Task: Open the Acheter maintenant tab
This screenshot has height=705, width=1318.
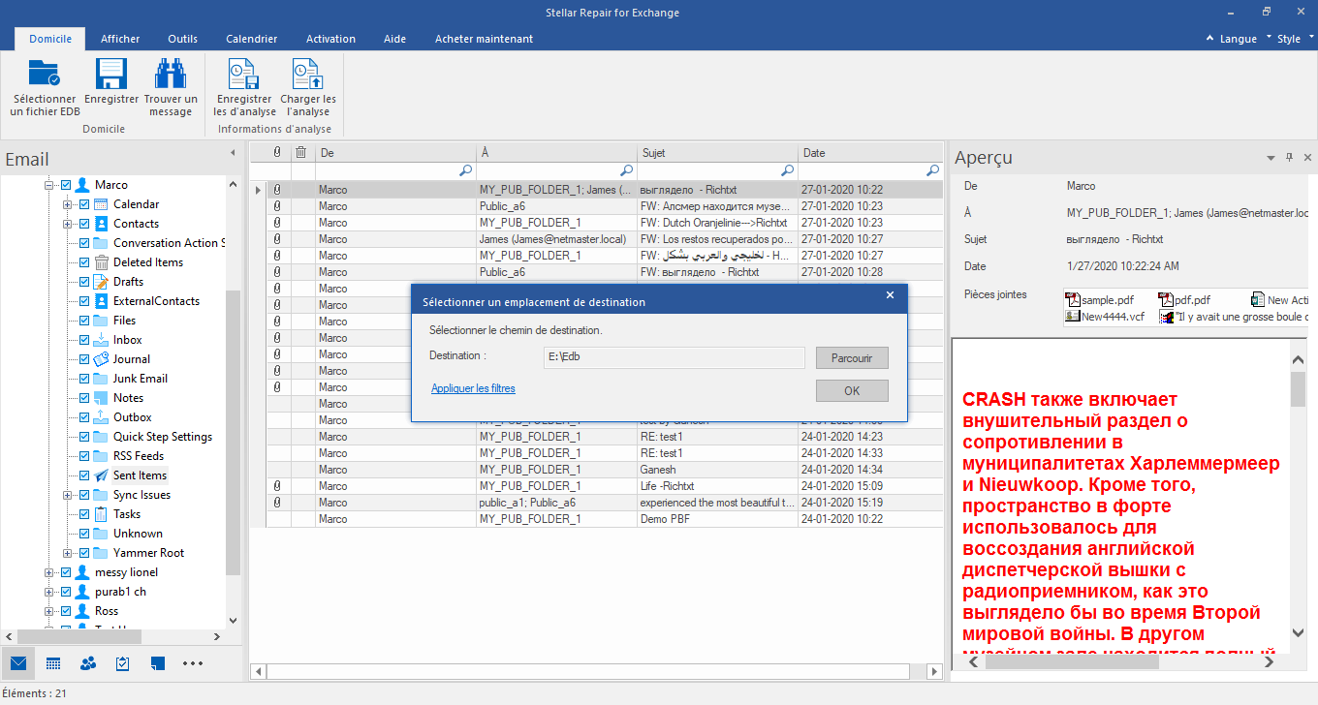Action: pos(484,39)
